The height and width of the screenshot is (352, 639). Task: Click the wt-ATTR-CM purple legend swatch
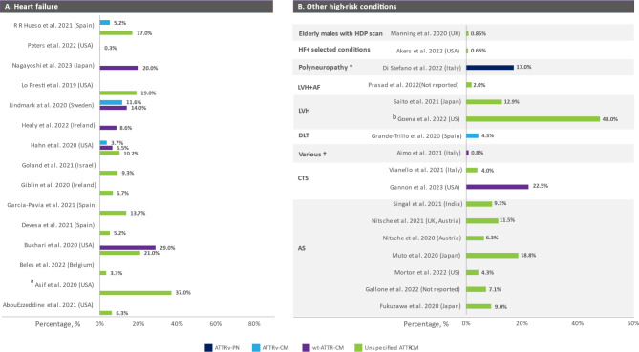pyautogui.click(x=306, y=348)
